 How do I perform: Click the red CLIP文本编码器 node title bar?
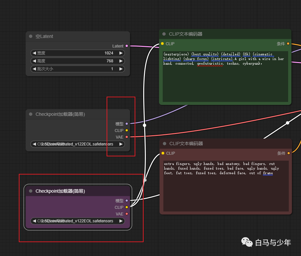pyautogui.click(x=231, y=144)
